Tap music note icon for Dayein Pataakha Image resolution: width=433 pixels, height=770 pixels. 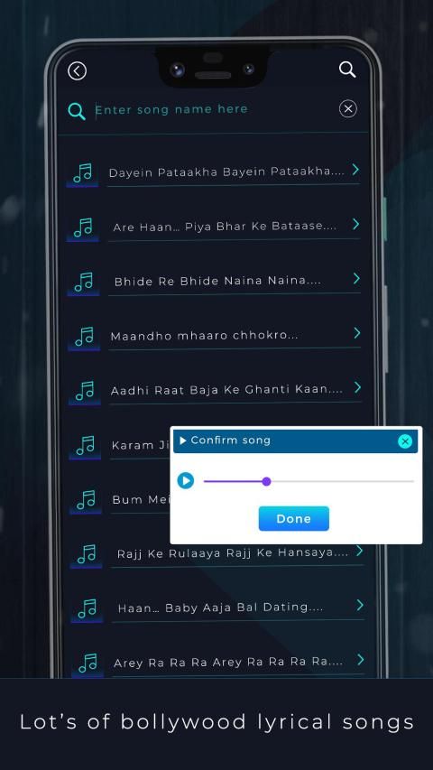[x=82, y=172]
